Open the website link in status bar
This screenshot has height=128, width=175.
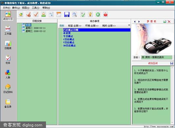(x=159, y=127)
